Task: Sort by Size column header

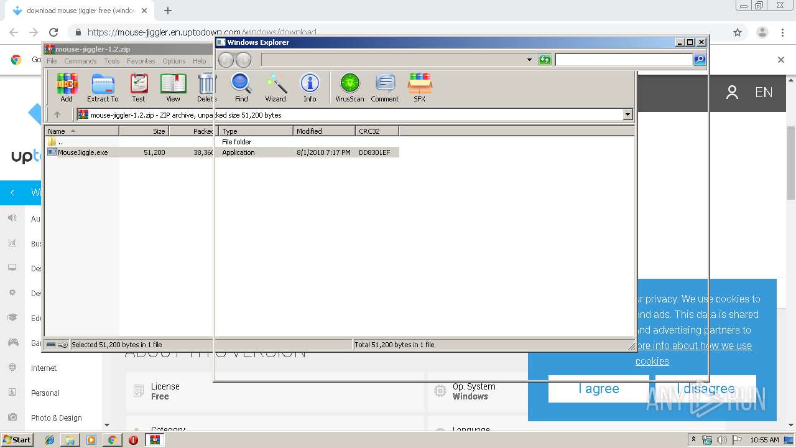Action: tap(144, 131)
